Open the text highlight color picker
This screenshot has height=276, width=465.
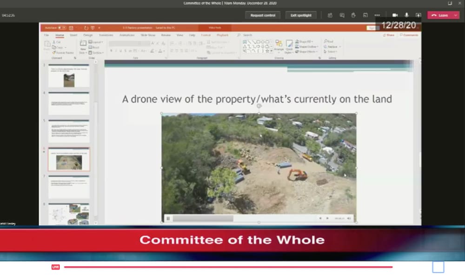coord(153,51)
